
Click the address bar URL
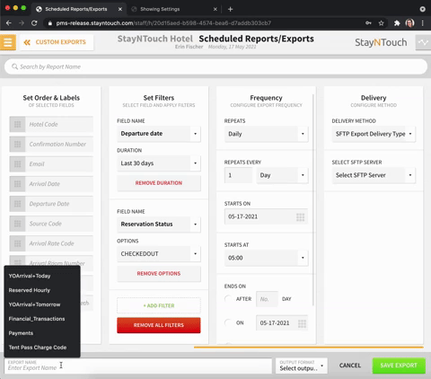(x=163, y=23)
